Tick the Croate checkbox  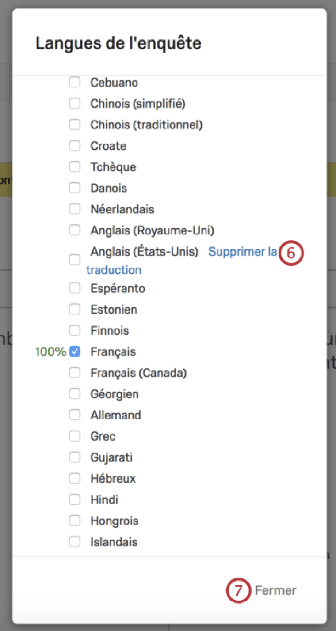click(75, 146)
